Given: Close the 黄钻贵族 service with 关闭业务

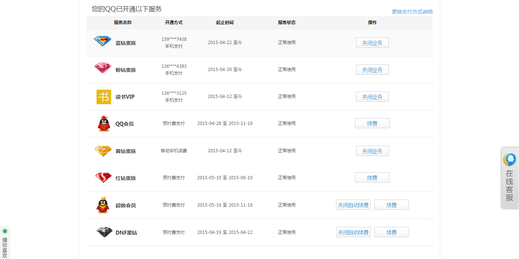Looking at the screenshot, I should pos(372,151).
